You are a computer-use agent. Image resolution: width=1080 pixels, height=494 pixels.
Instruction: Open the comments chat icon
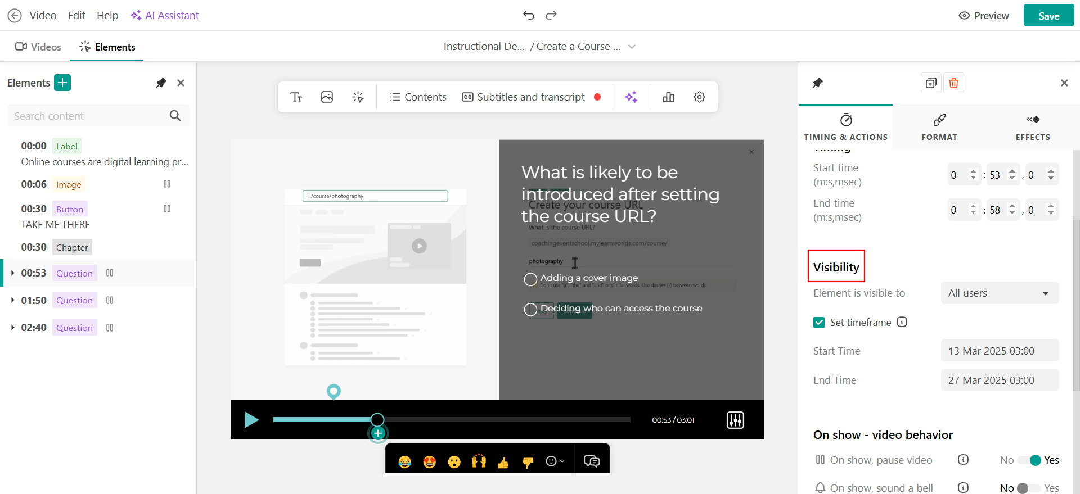tap(592, 461)
